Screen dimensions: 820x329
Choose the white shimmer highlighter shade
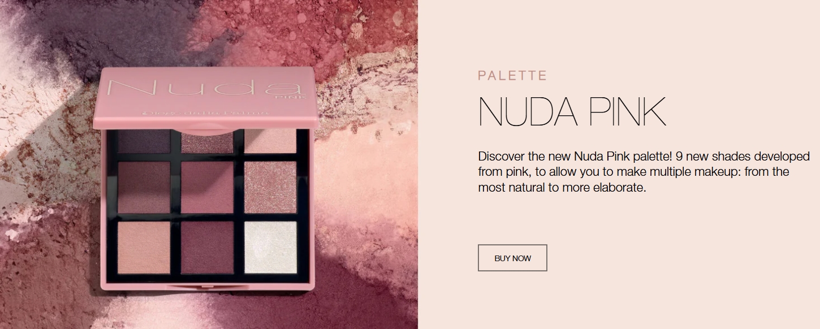coord(270,247)
